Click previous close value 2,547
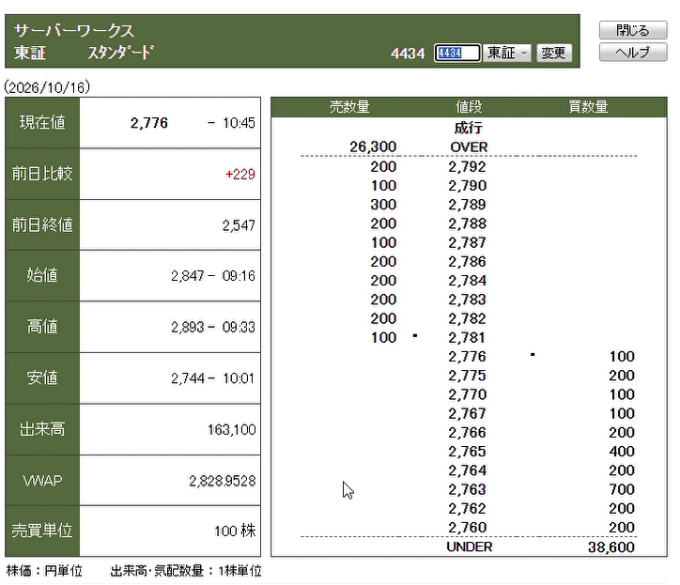This screenshot has width=680, height=585. 239,225
